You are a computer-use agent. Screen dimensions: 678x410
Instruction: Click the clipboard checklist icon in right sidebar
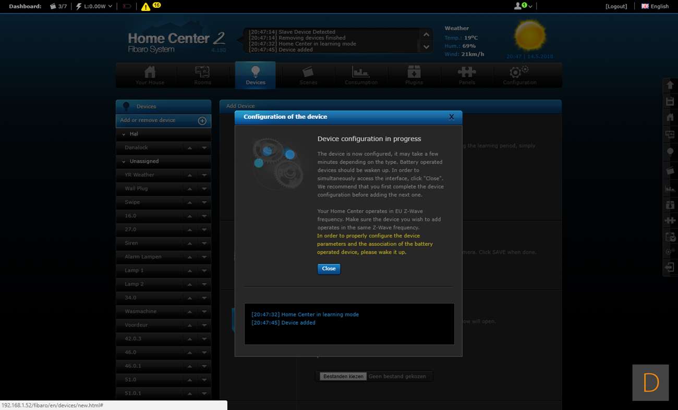click(670, 237)
